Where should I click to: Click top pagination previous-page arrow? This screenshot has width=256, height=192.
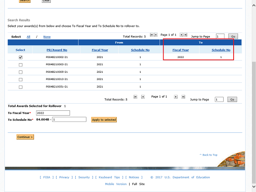(x=156, y=35)
